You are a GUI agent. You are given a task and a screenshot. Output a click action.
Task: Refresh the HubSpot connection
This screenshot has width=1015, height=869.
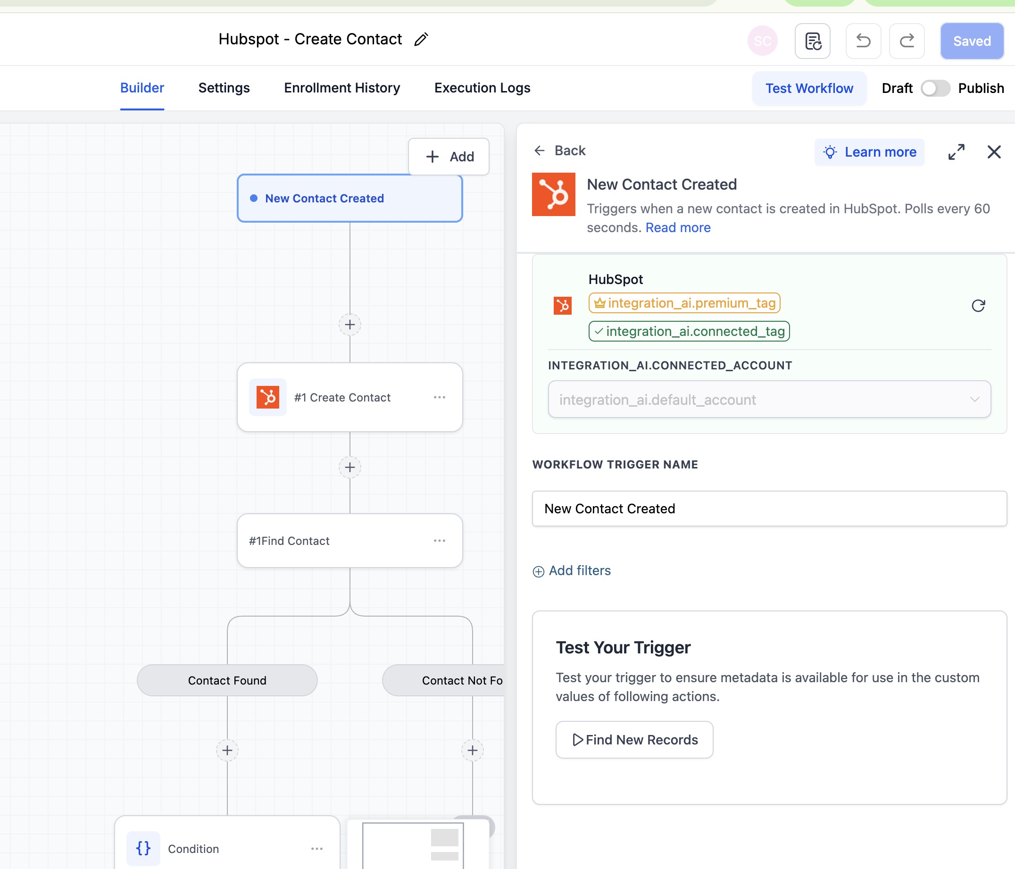click(978, 306)
